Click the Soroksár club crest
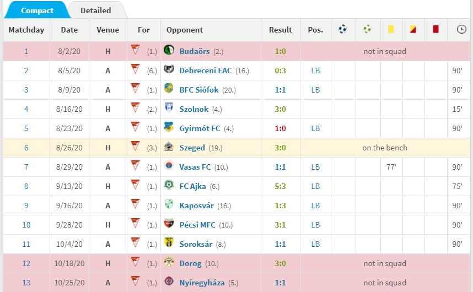Screen dimensions: 473x292 pyautogui.click(x=169, y=242)
